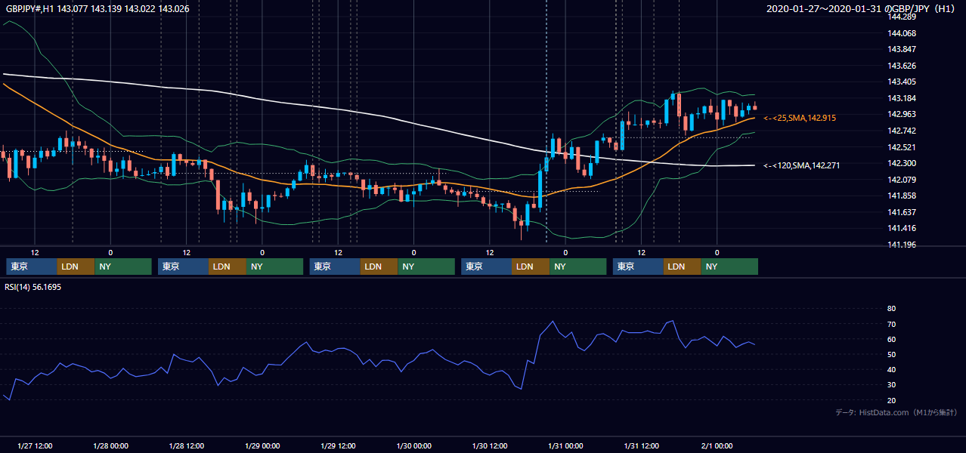Select the 1/31 12:00 time axis label
Screen dimensions: 966x453
coord(642,446)
